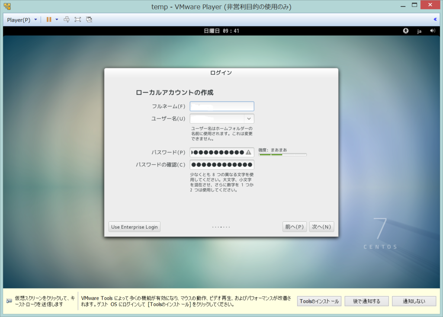Click the Toolsのインストール button
443x317 pixels.
point(319,301)
